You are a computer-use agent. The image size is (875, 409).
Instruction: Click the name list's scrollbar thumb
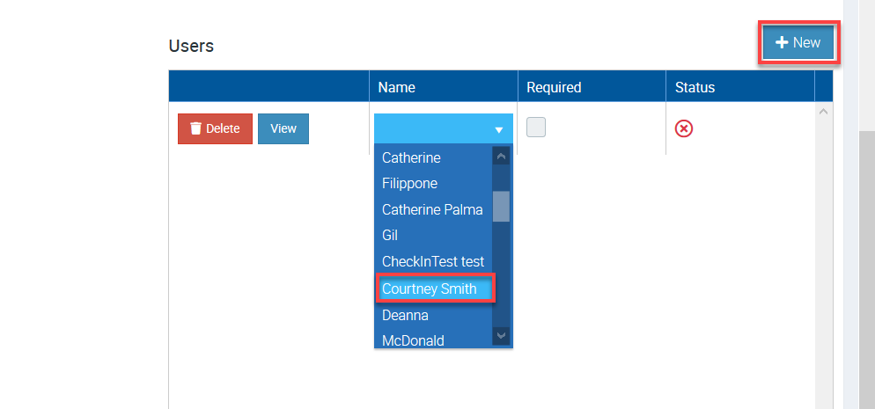point(501,206)
